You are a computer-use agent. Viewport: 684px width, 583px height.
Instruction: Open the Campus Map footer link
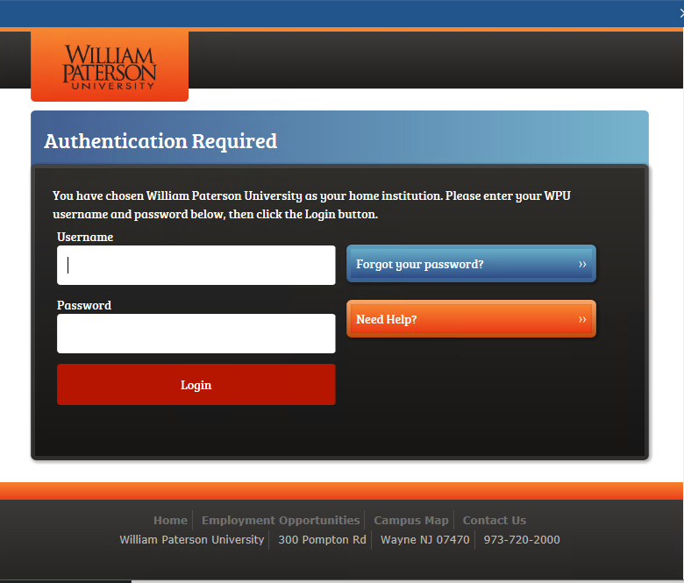(x=411, y=520)
